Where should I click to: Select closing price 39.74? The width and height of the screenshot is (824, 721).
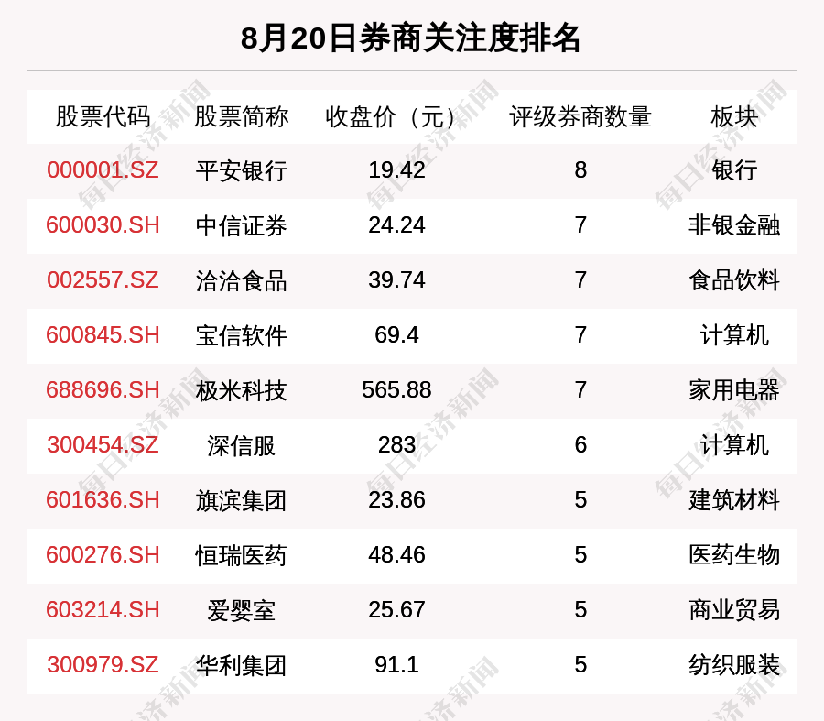(x=396, y=279)
